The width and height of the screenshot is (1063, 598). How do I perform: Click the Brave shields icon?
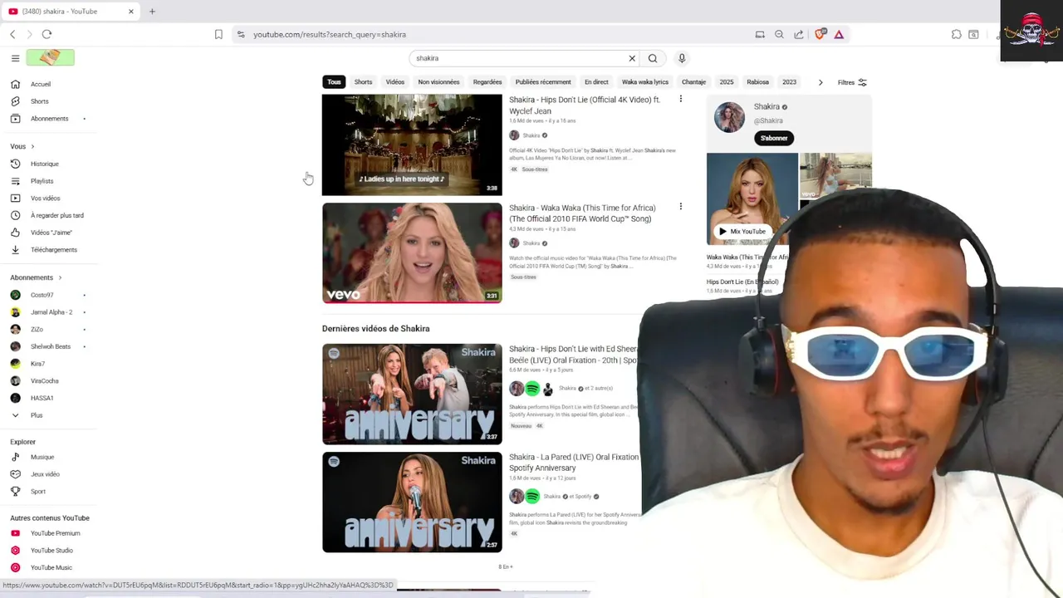820,34
